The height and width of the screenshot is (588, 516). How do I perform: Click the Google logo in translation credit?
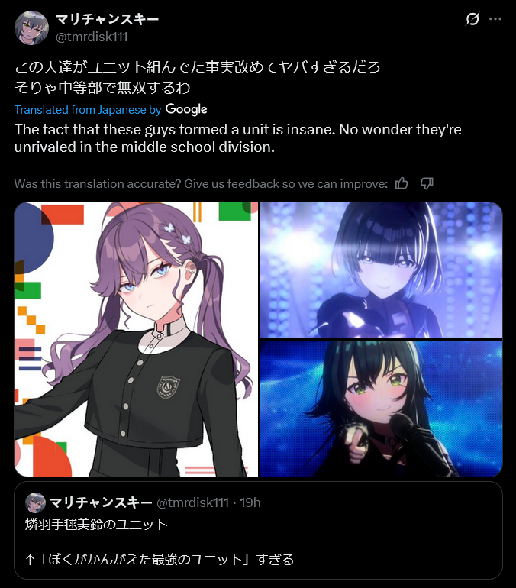[186, 109]
